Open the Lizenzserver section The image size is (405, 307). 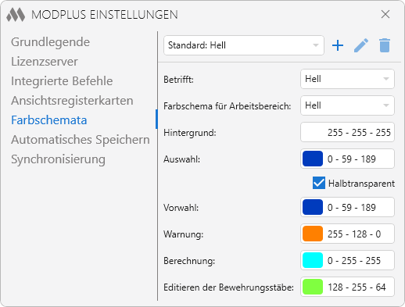click(x=45, y=62)
